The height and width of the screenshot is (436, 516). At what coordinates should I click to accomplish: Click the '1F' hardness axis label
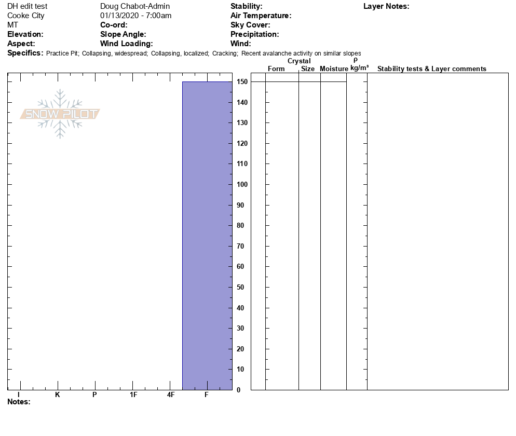[x=133, y=394]
